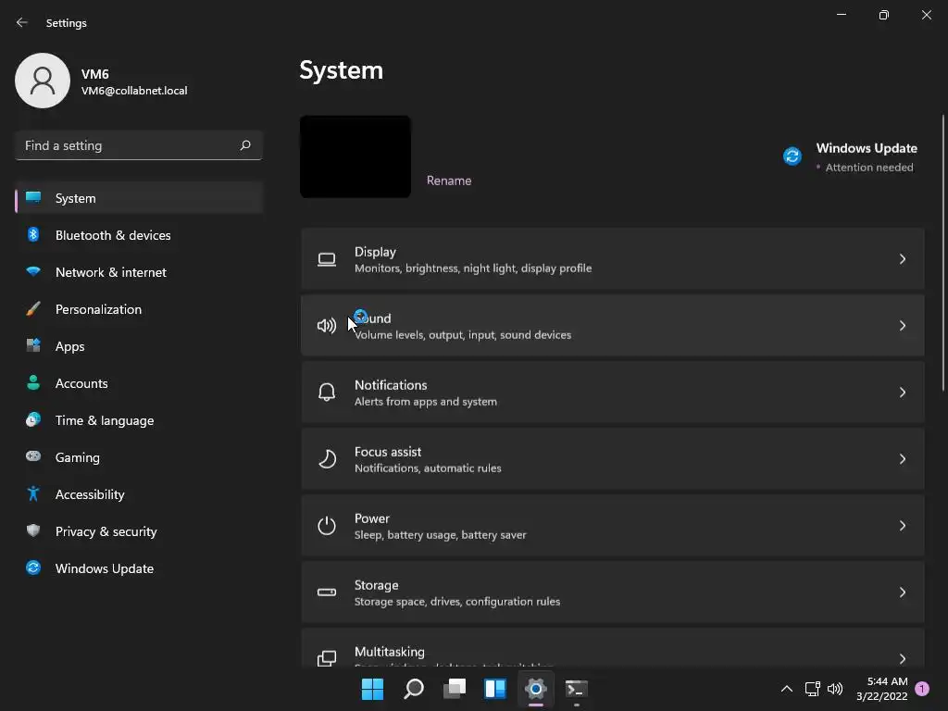Open the Power settings chevron

[x=902, y=526]
